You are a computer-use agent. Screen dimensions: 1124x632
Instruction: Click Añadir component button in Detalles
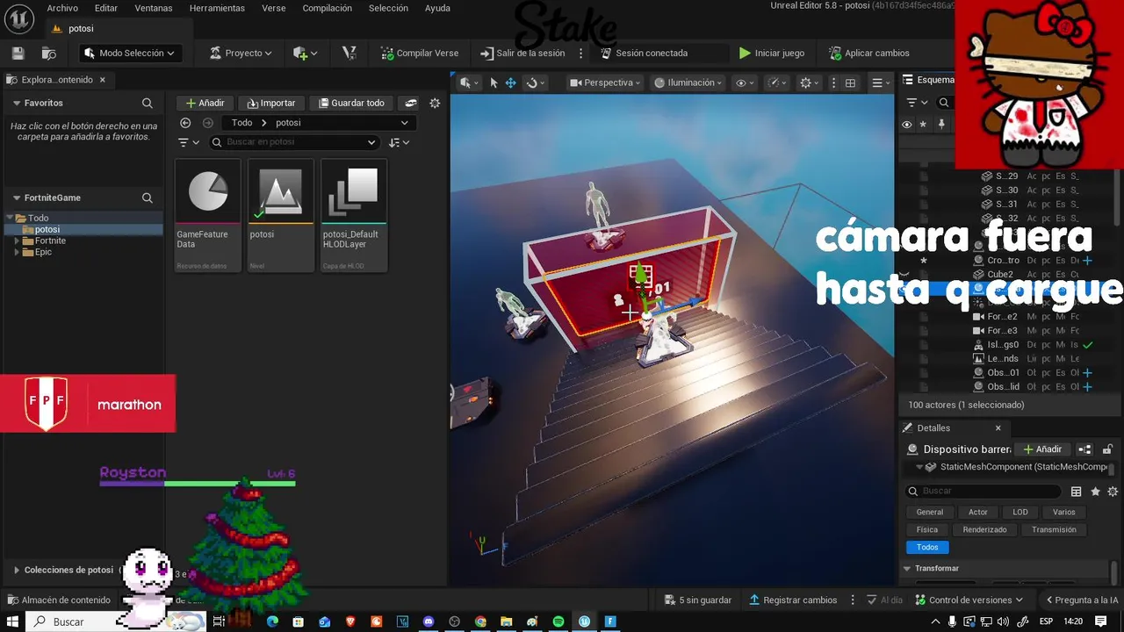tap(1042, 449)
